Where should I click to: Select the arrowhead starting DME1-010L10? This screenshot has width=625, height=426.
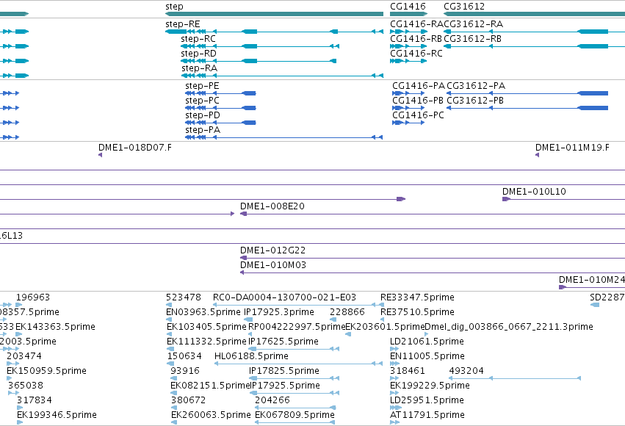[x=506, y=199]
